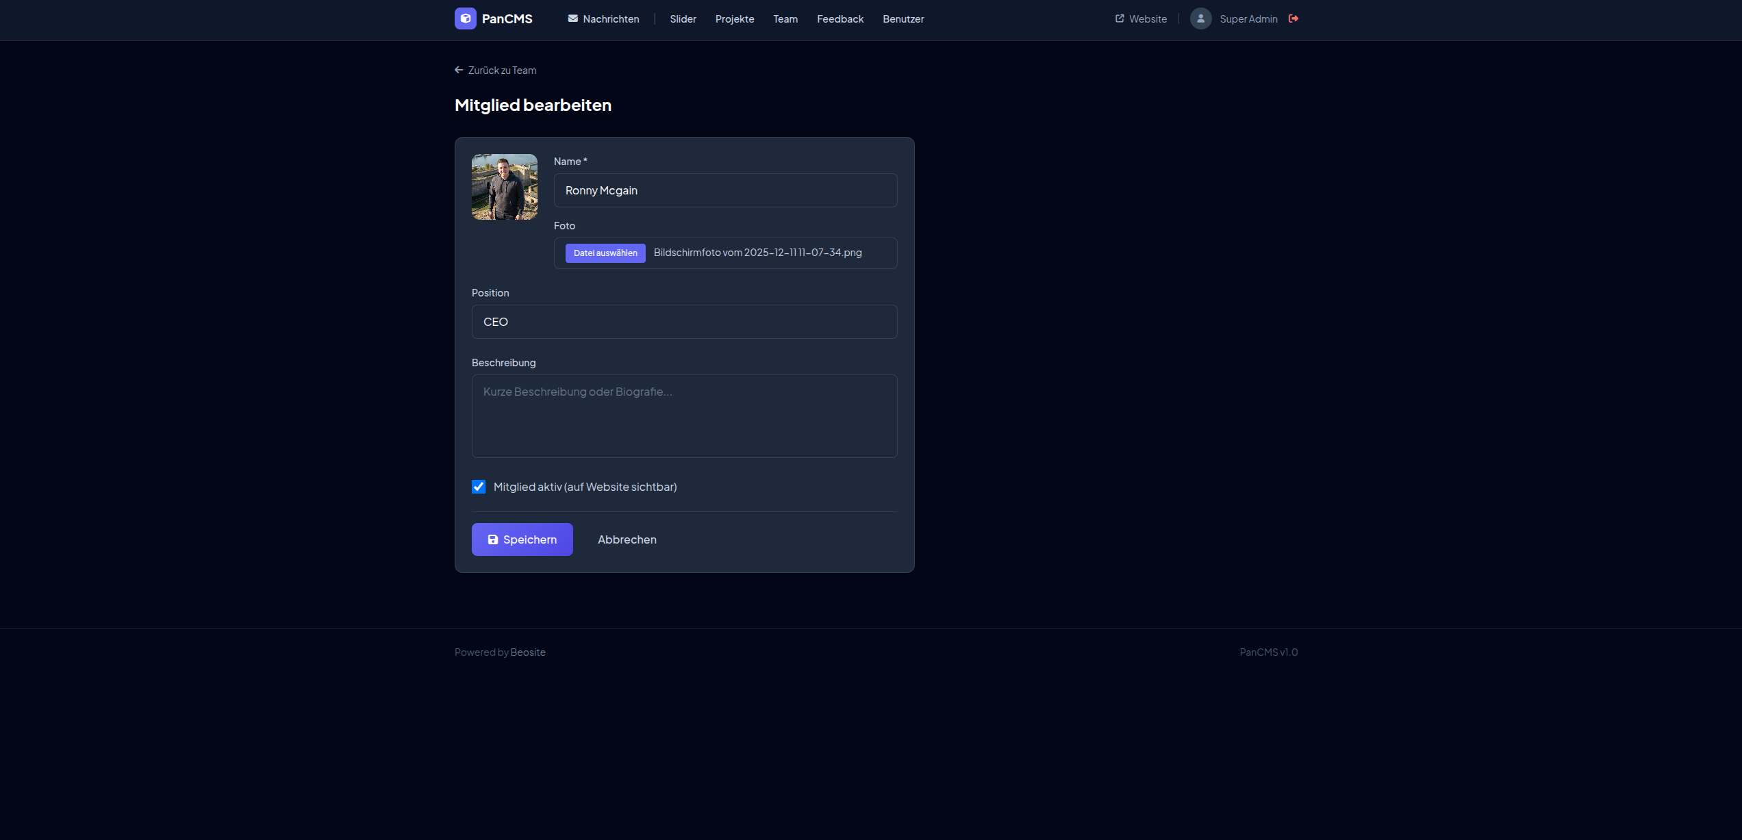This screenshot has width=1742, height=840.
Task: Focus the Position field showing CEO
Action: (684, 322)
